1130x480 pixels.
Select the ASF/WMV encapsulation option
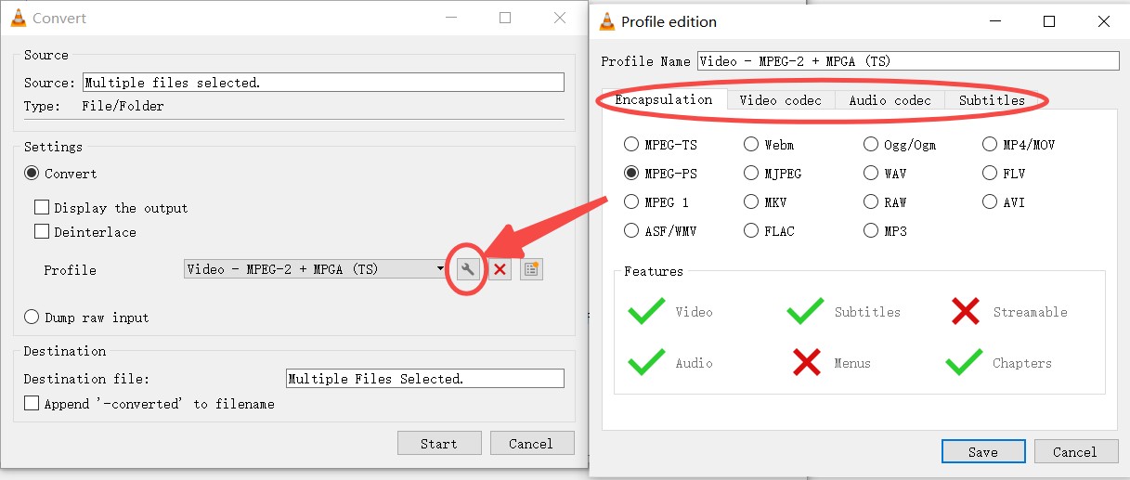coord(631,231)
